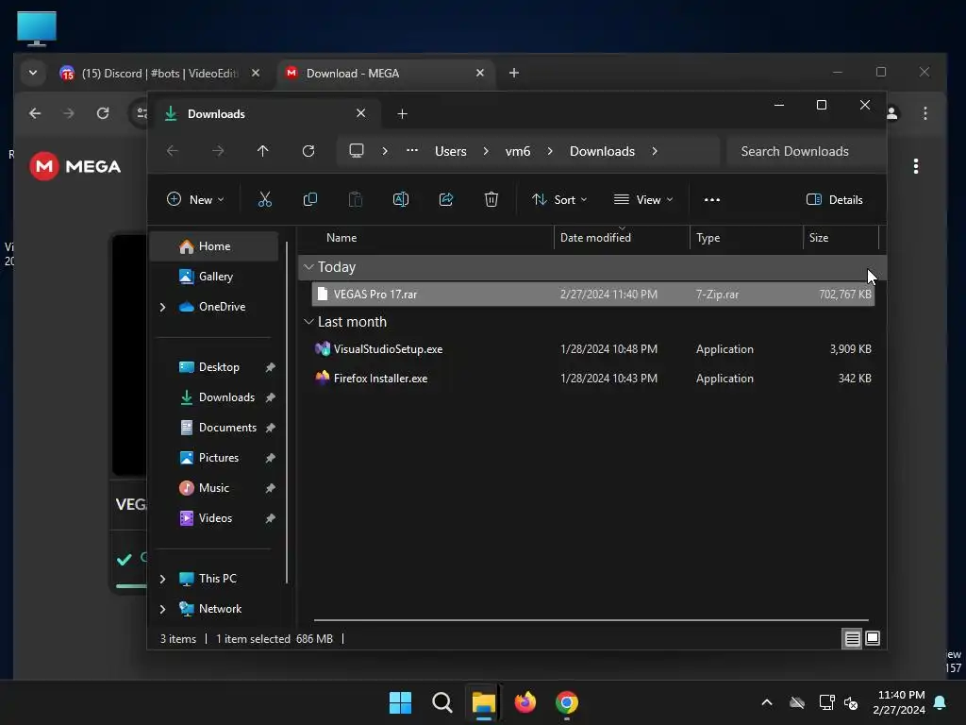Click vm6 in the address breadcrumb
The image size is (966, 725).
click(x=518, y=151)
